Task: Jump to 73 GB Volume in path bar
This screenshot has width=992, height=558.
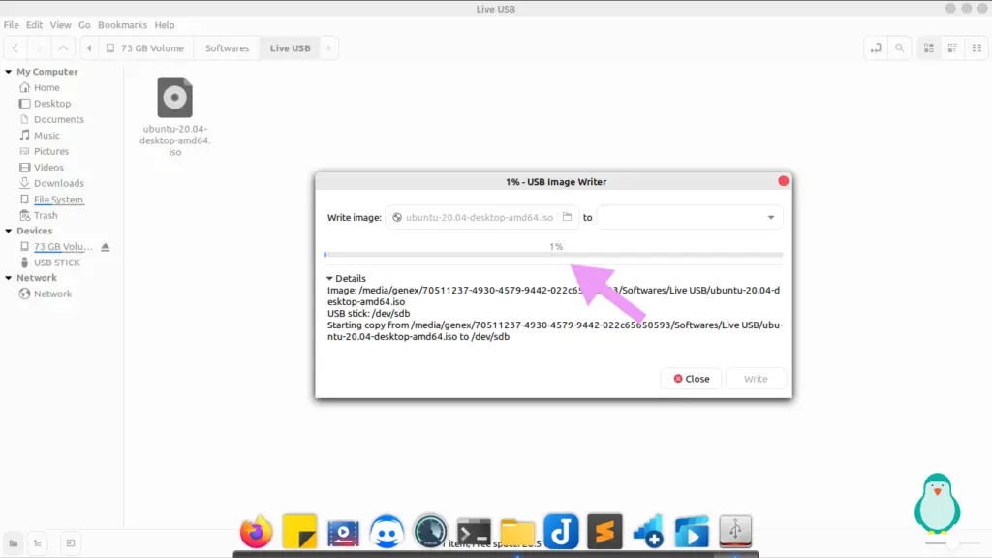Action: pyautogui.click(x=145, y=48)
